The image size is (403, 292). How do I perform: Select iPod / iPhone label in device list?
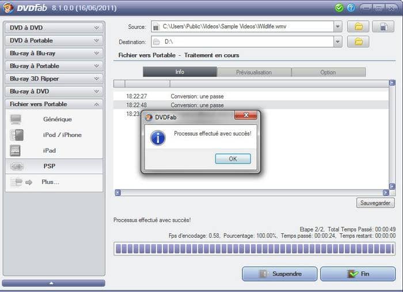pyautogui.click(x=62, y=135)
